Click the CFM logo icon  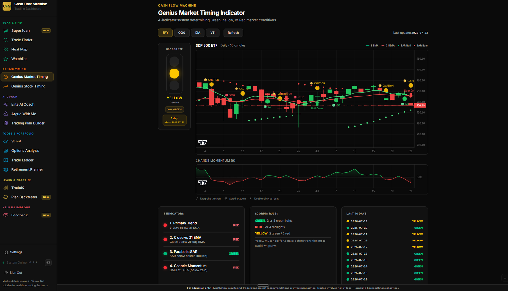tap(7, 6)
